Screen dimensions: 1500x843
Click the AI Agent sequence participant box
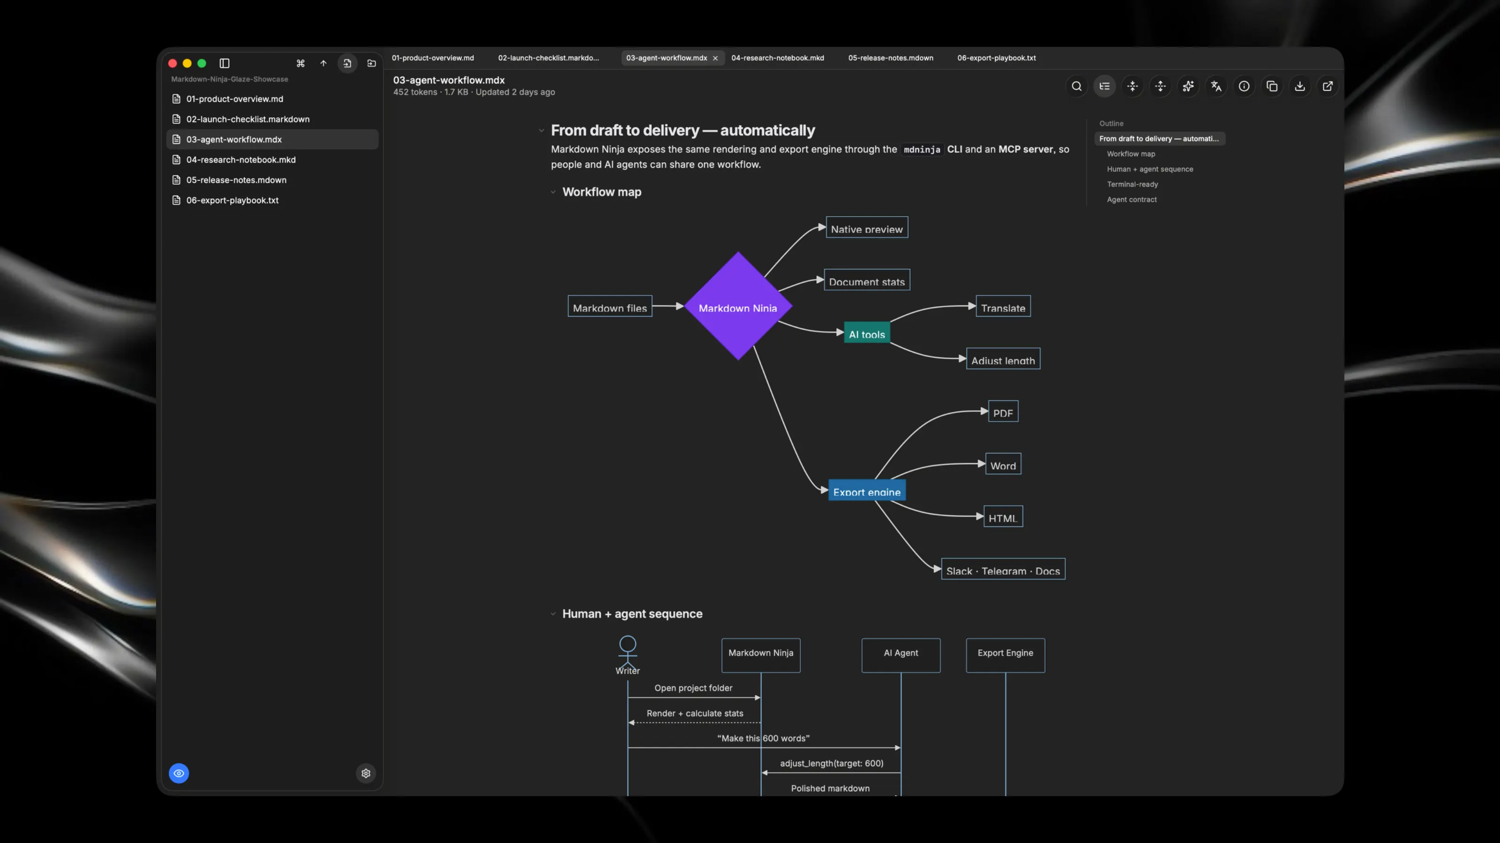click(901, 655)
